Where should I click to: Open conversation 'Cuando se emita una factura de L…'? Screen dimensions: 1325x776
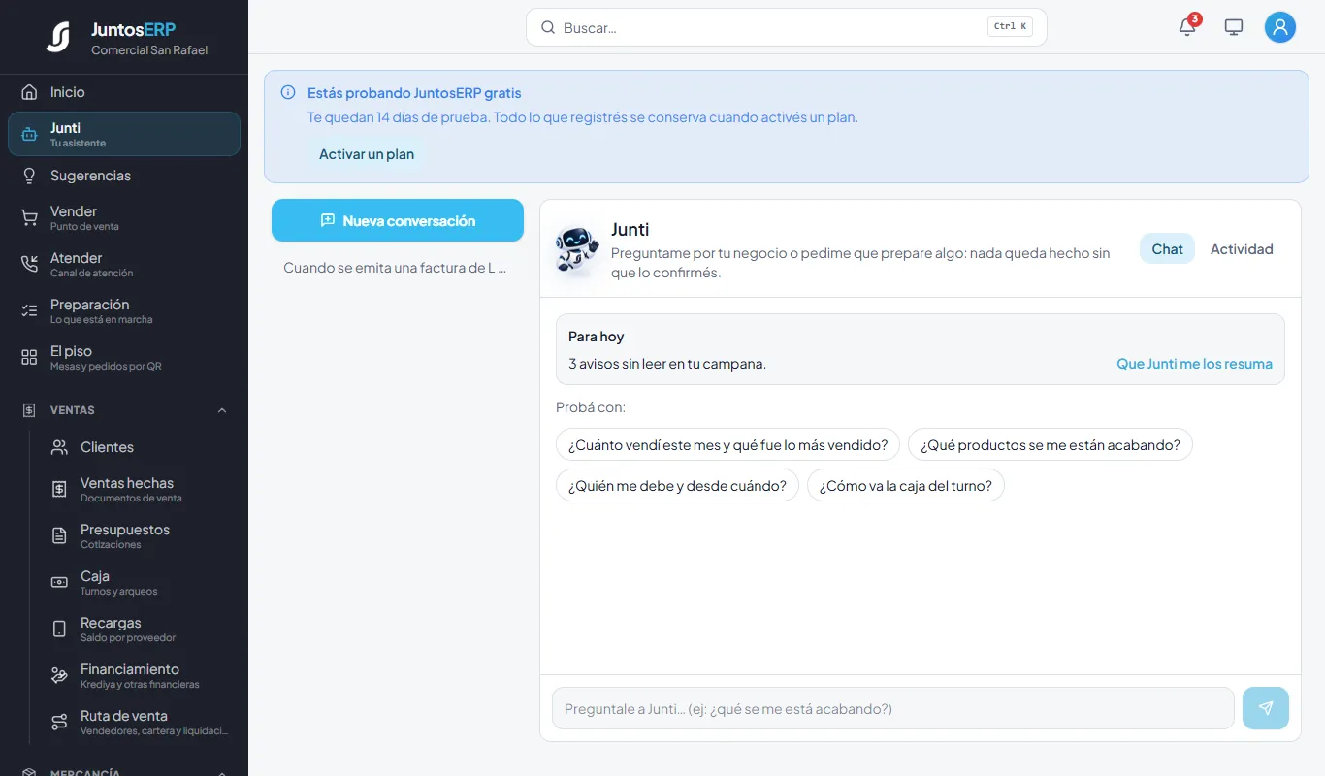point(398,268)
